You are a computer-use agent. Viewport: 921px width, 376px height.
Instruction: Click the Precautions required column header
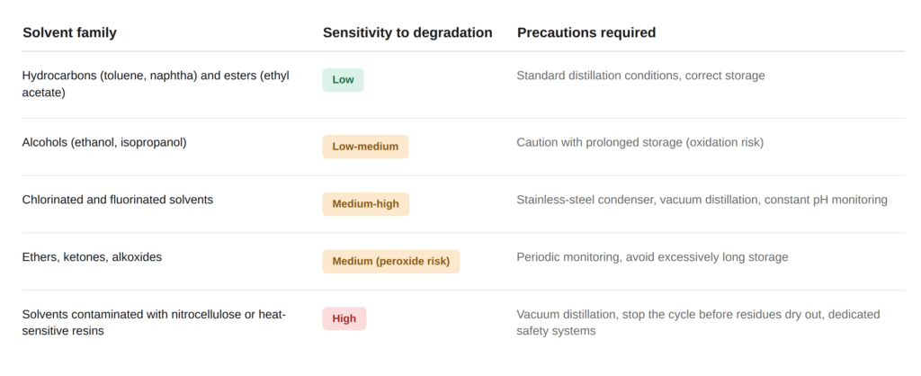coord(586,32)
